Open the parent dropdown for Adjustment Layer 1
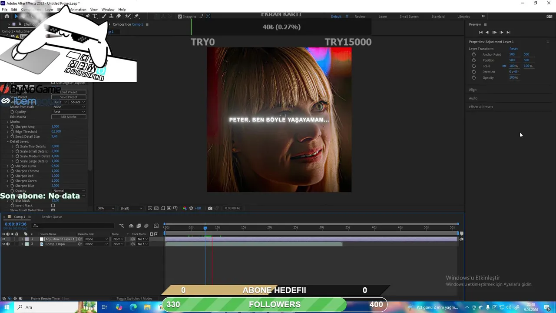 (96, 239)
